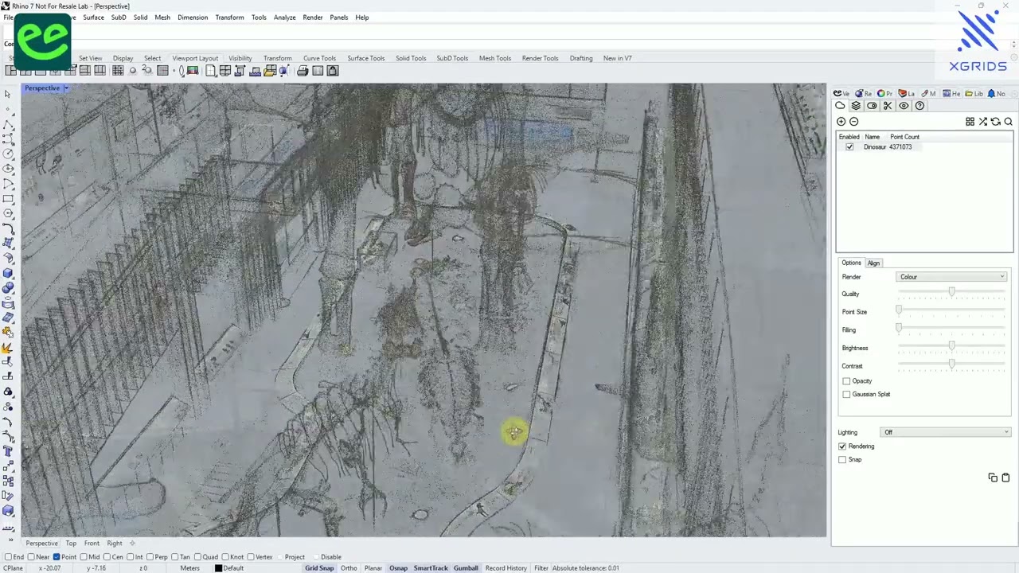Click the printer icon in Viewport Layout toolbar

[303, 71]
